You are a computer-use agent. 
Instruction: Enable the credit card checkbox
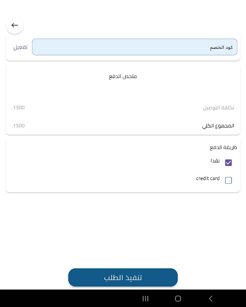click(228, 180)
